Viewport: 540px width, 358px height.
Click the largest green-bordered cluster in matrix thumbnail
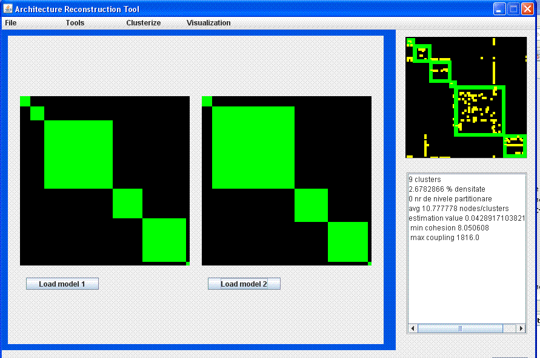pos(479,111)
